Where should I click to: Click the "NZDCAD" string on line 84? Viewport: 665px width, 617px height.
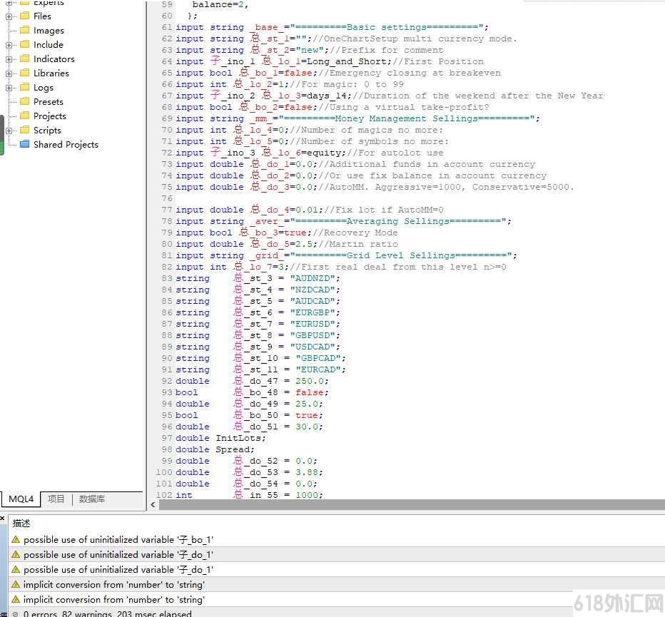313,290
